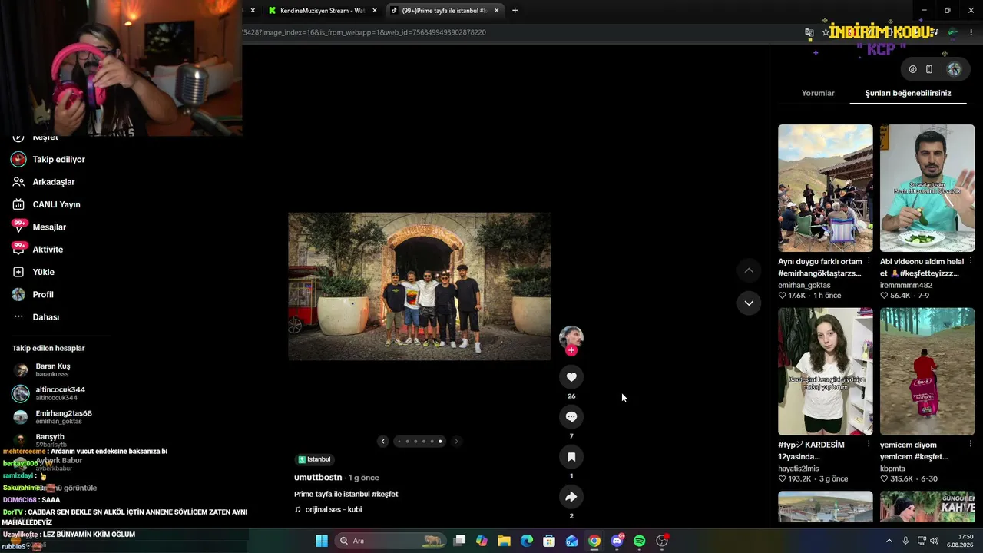Open Google Chrome from the taskbar

(x=594, y=541)
